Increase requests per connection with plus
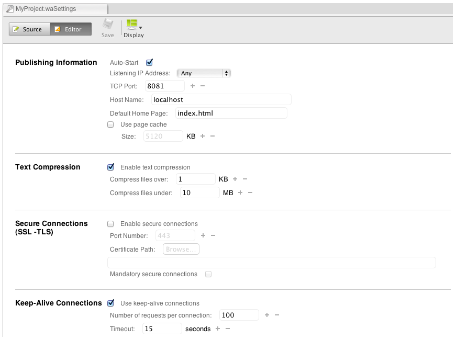This screenshot has height=340, width=457. (x=267, y=315)
